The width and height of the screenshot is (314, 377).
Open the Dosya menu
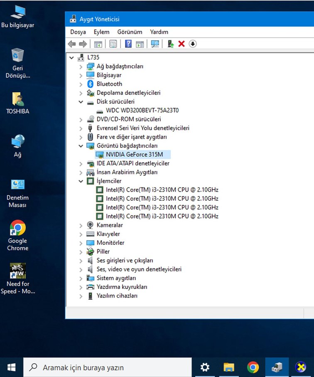click(78, 32)
